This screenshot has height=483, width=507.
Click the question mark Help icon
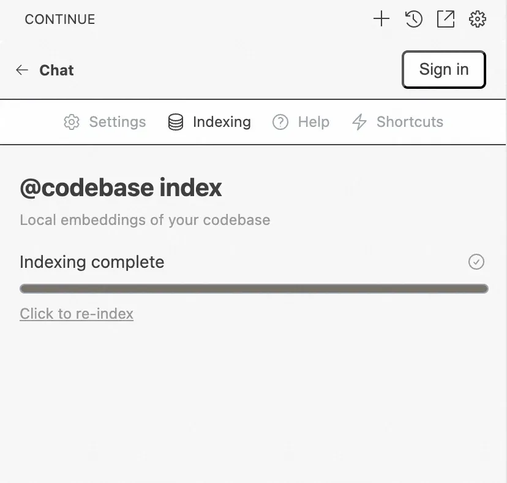(x=280, y=122)
